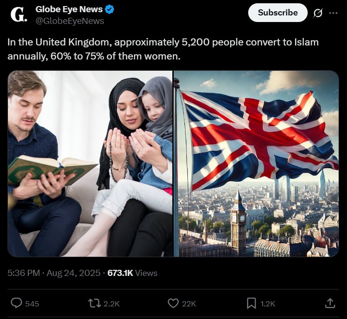
Task: Like the post with the heart icon
Action: coord(174,303)
